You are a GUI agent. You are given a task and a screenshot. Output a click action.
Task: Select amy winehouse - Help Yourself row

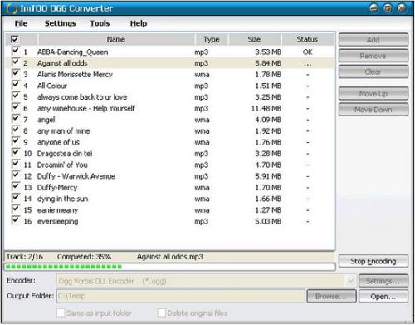169,108
